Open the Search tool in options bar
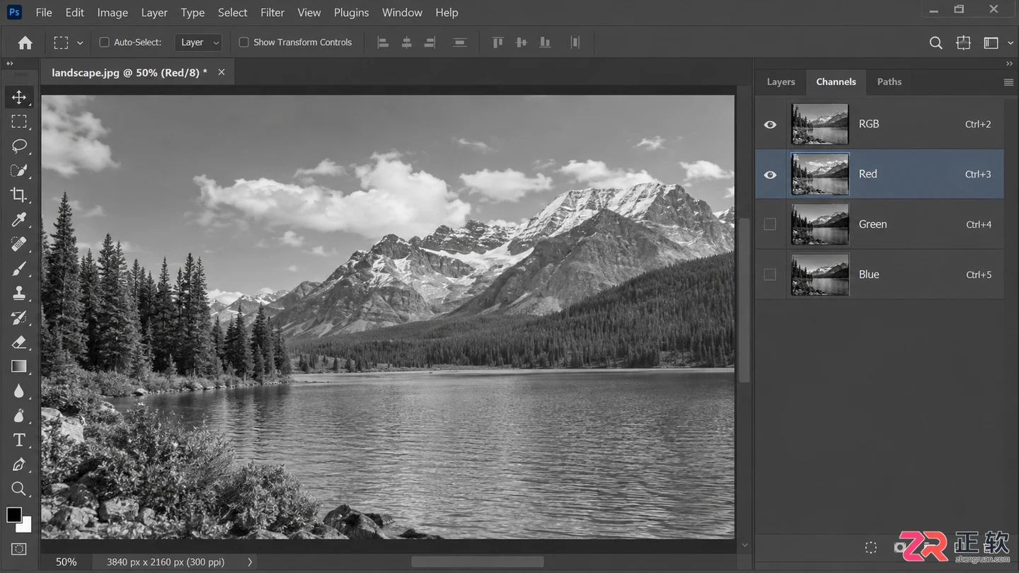 click(935, 43)
